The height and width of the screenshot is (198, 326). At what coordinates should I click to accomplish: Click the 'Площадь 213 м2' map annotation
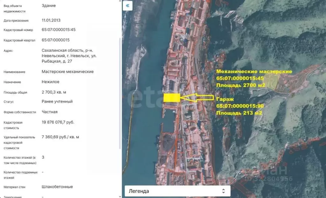click(239, 113)
